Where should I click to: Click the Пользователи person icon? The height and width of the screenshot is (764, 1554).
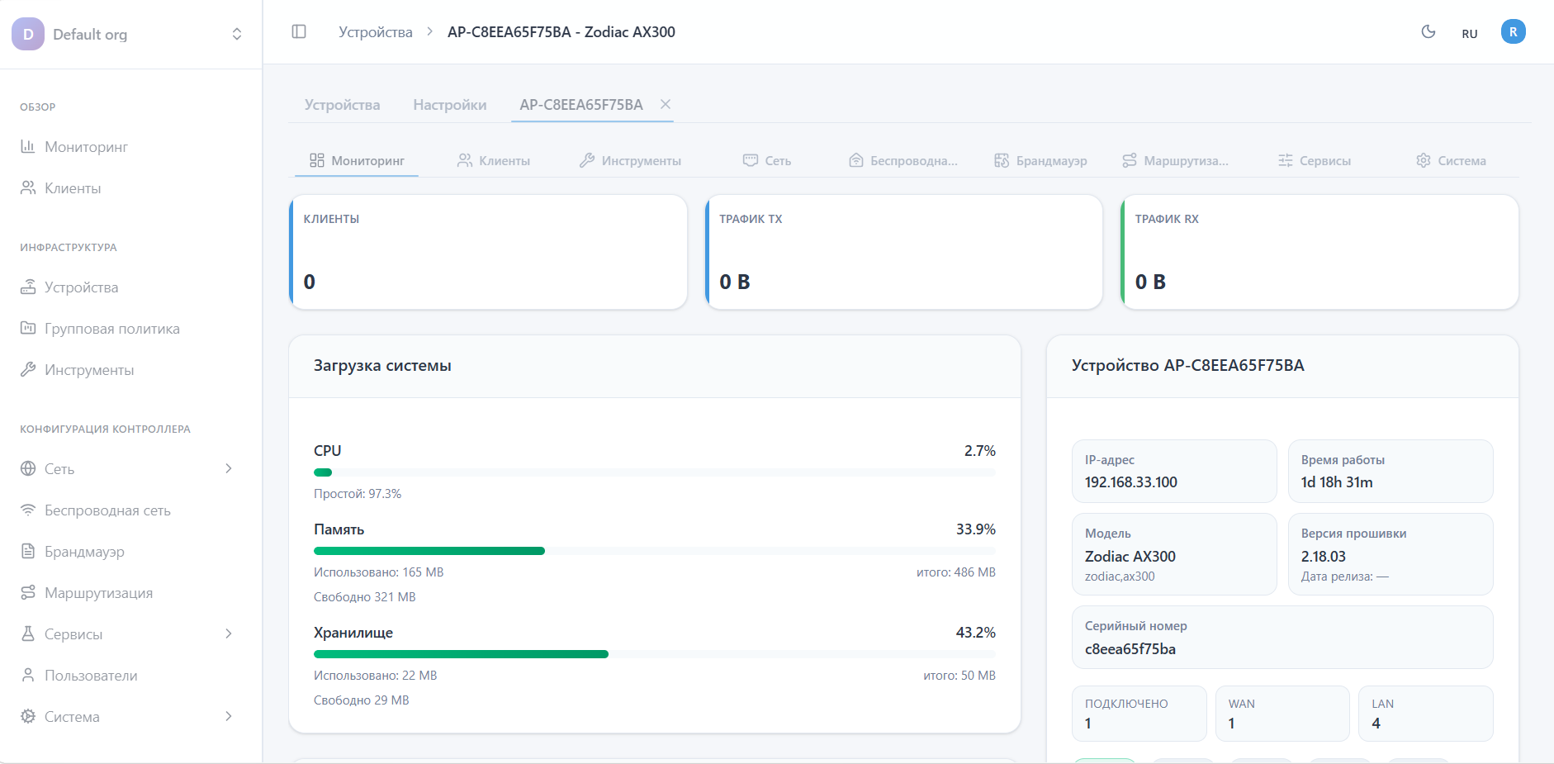click(x=28, y=675)
